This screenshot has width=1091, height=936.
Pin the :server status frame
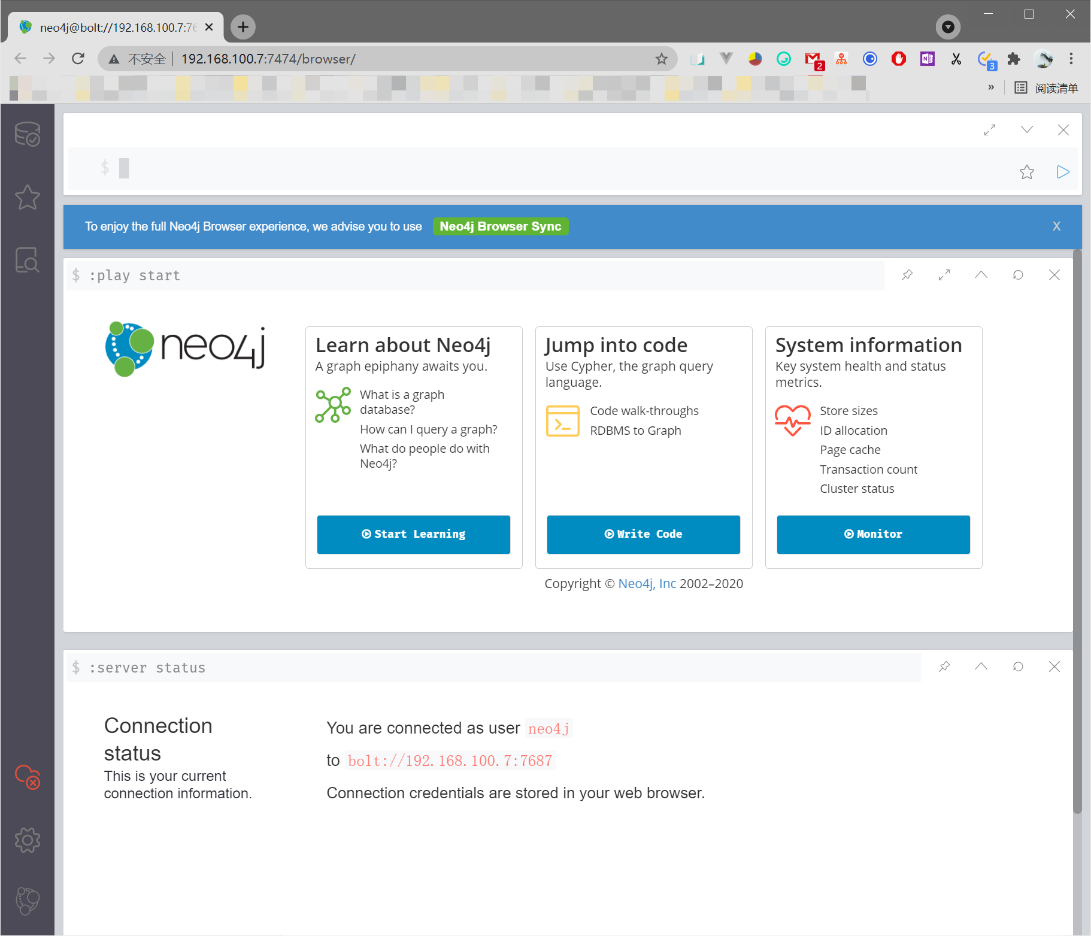tap(944, 667)
